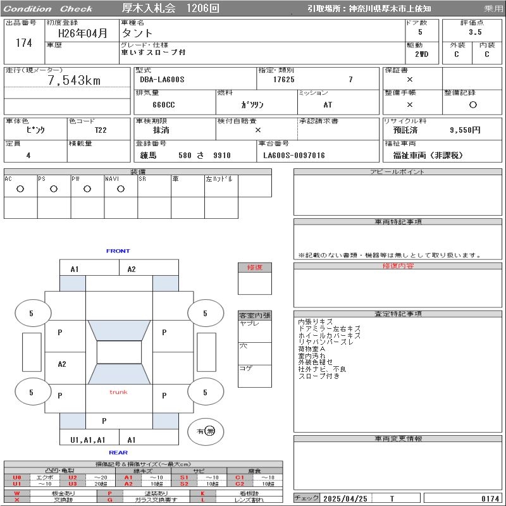
Task: Click the "U0" damage legend code
Action: coord(17,478)
